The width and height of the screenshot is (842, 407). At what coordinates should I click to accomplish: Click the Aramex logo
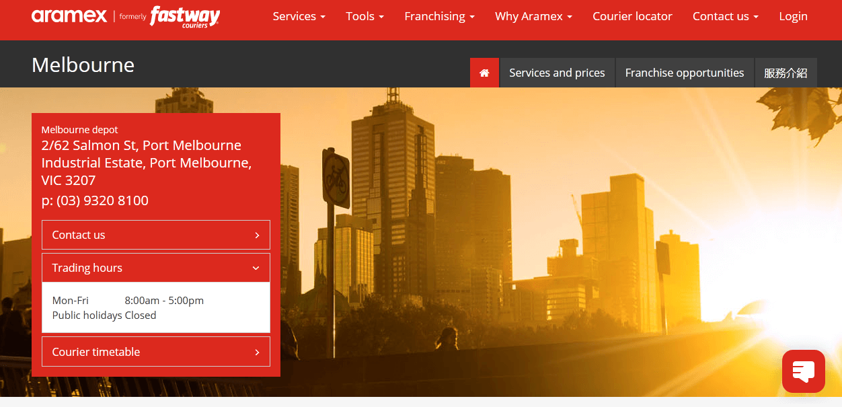(x=69, y=16)
